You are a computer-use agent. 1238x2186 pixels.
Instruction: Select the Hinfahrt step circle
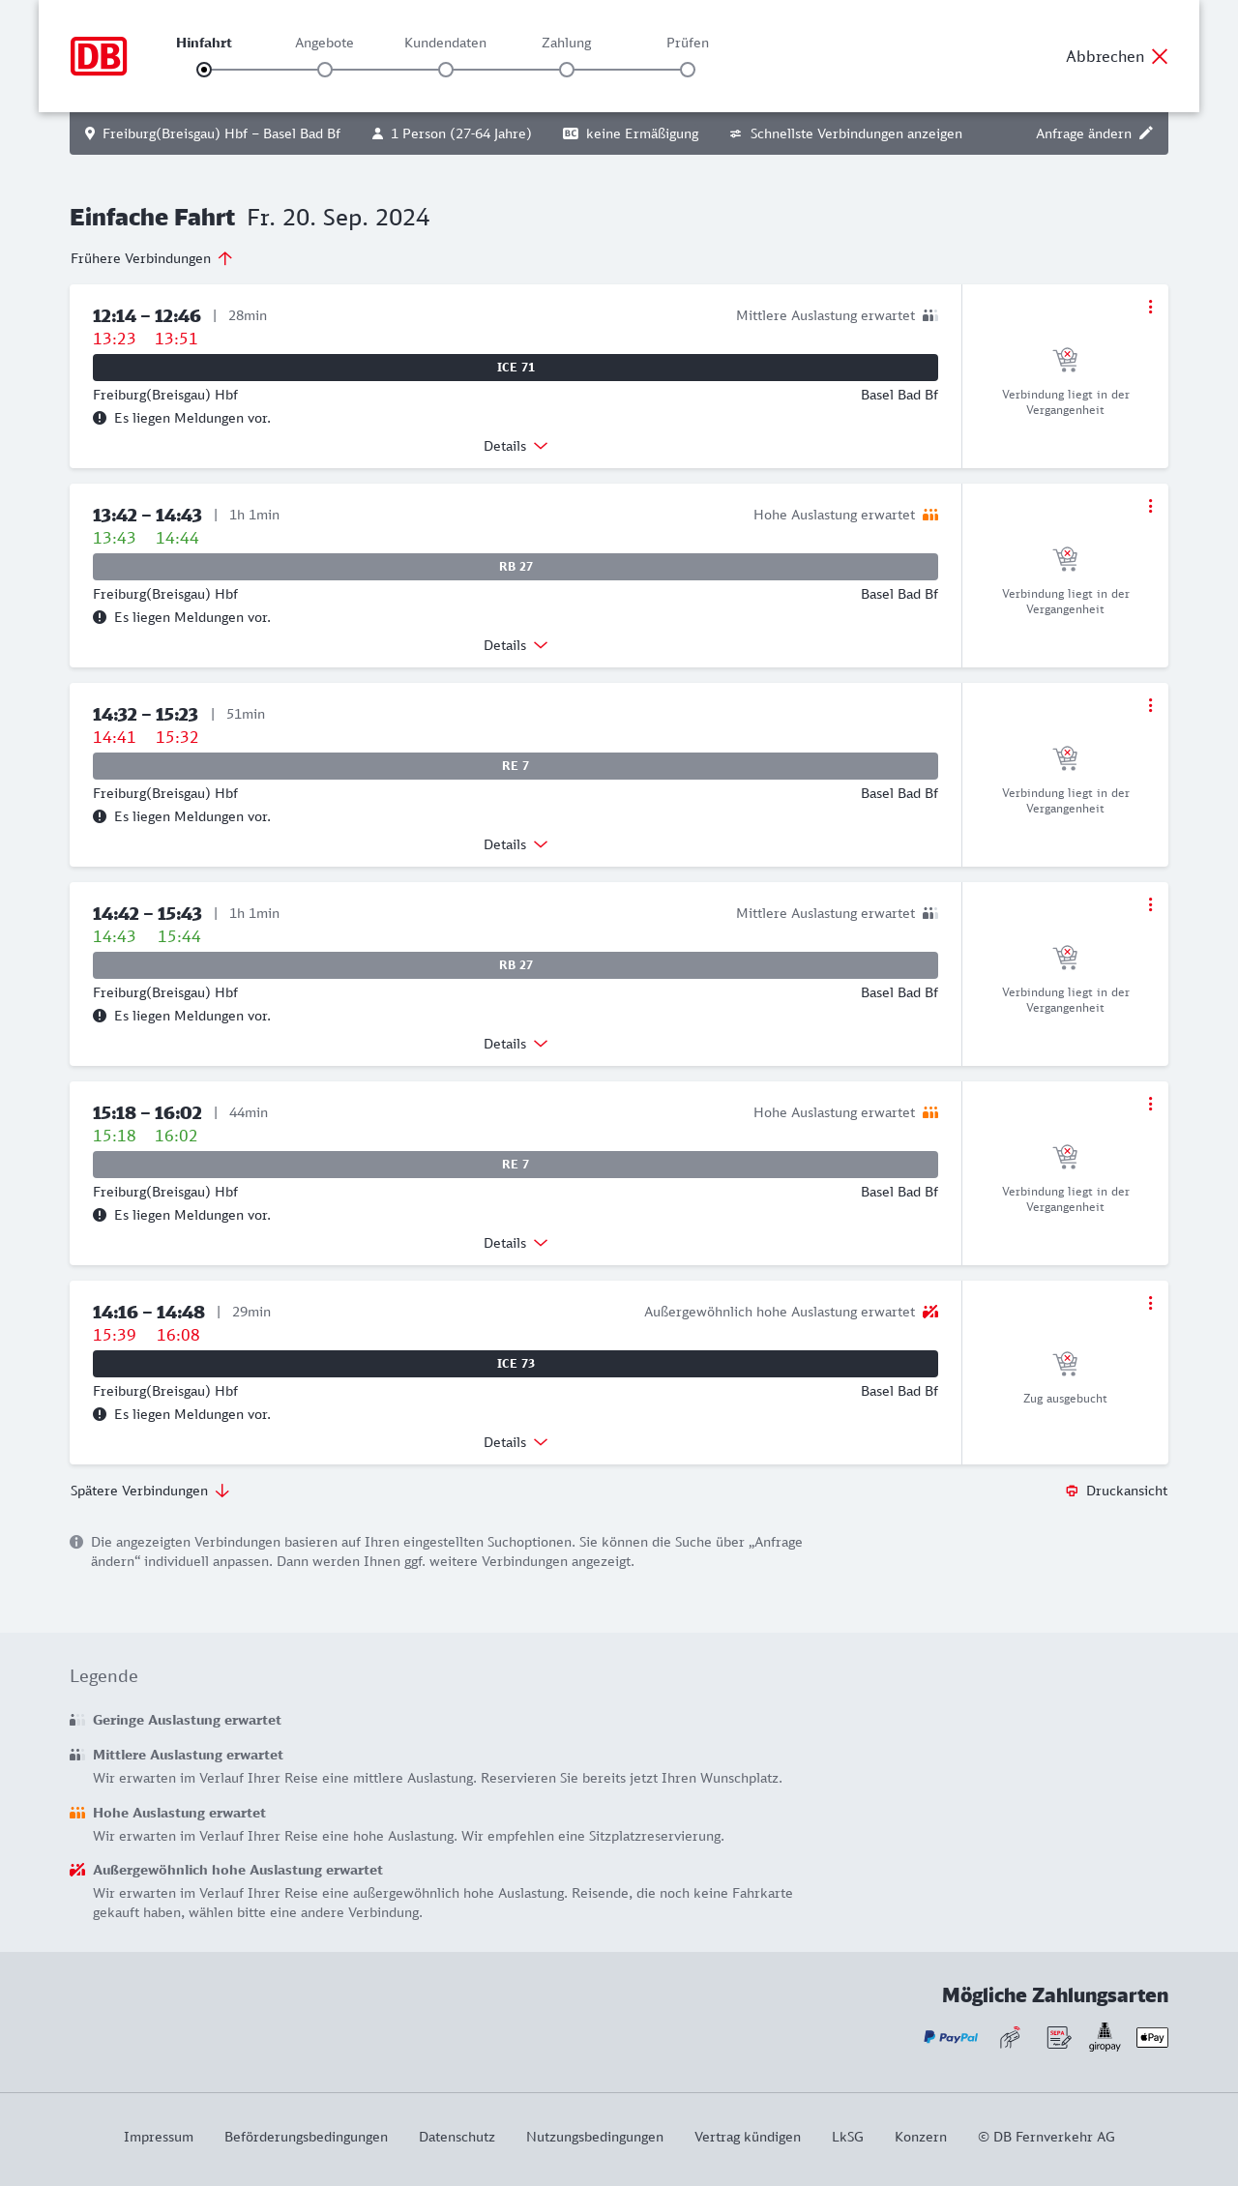[x=204, y=70]
